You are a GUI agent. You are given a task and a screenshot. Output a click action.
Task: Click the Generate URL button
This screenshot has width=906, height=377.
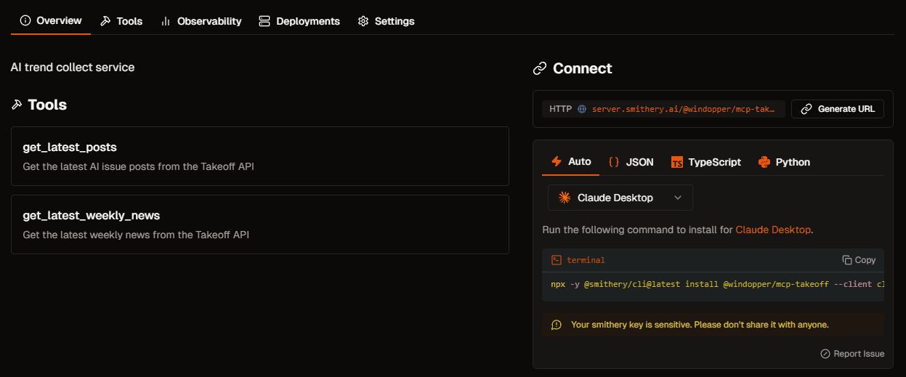tap(838, 109)
